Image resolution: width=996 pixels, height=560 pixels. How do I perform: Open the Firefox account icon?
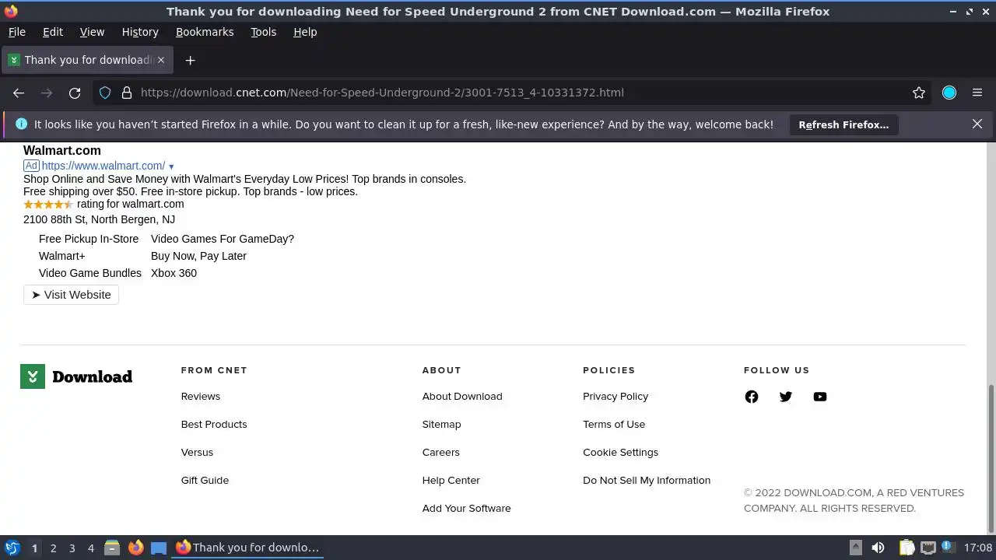coord(949,93)
